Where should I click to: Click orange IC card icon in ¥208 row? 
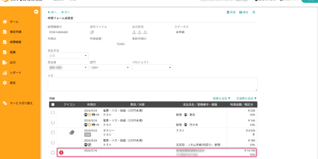coord(89,115)
